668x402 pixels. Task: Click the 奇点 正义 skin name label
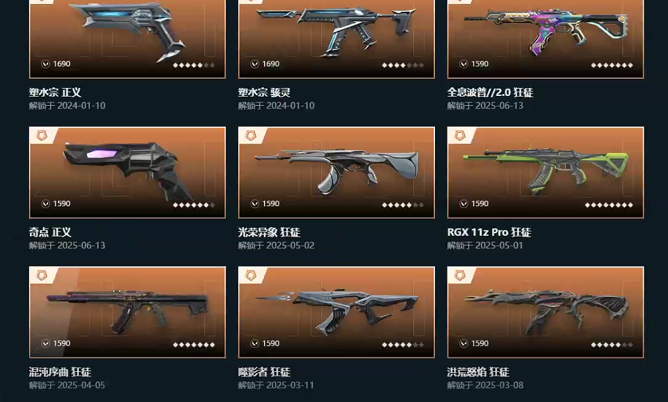click(50, 233)
